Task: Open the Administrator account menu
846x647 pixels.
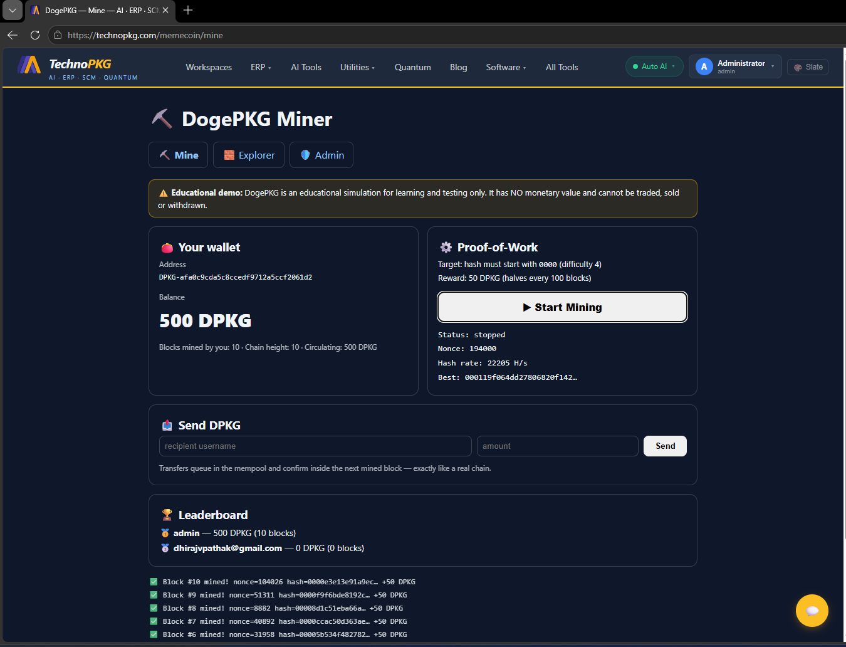Action: tap(735, 66)
